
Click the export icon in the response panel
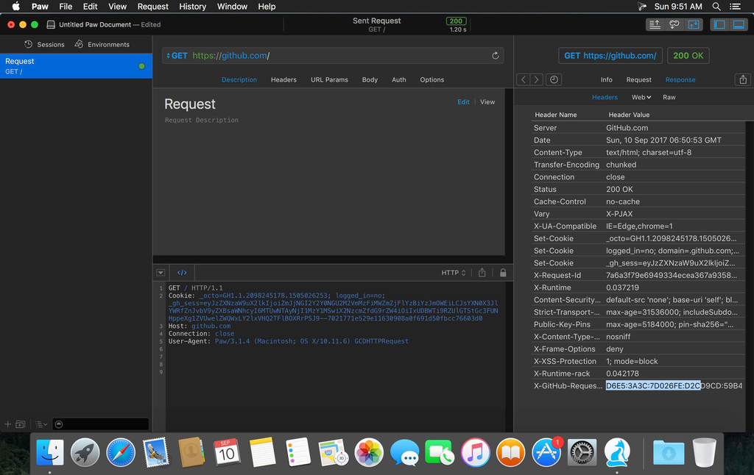pyautogui.click(x=742, y=79)
